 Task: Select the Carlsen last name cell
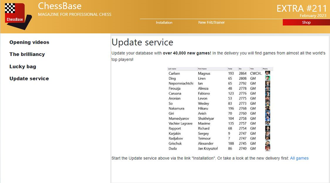[x=174, y=74]
